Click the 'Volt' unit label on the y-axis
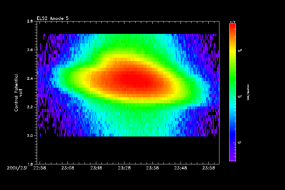 click(x=21, y=93)
